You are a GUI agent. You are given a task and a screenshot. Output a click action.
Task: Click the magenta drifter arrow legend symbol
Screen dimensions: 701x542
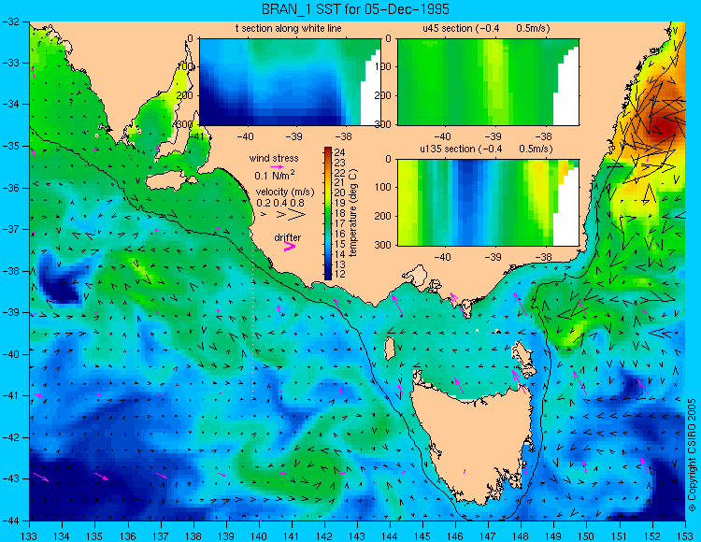290,247
